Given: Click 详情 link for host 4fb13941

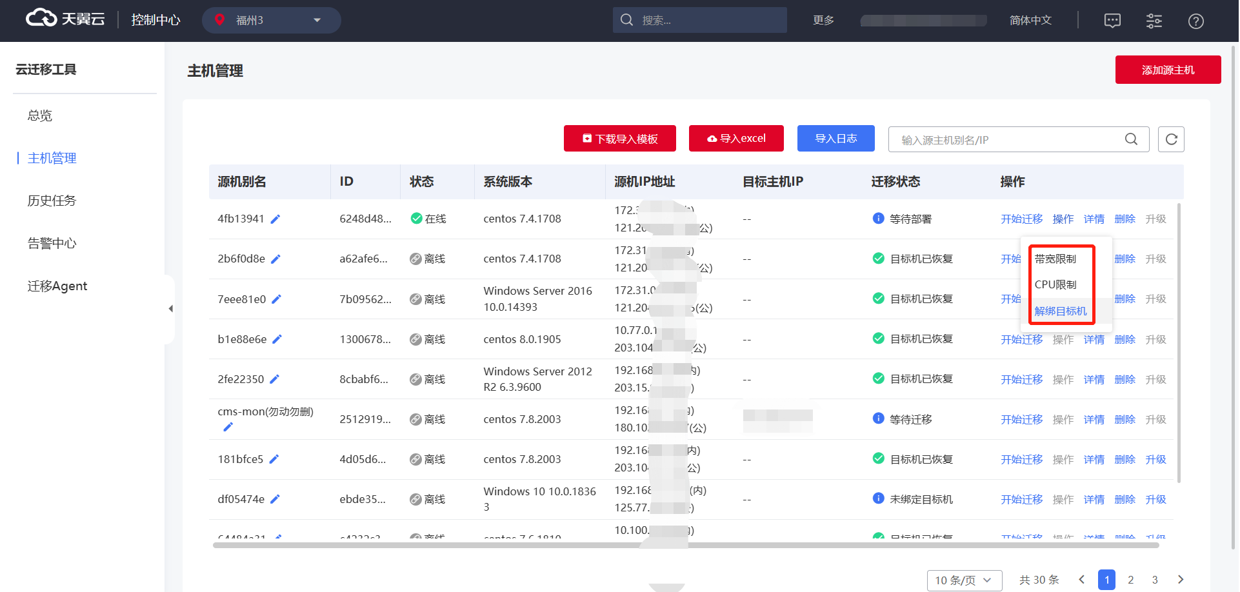Looking at the screenshot, I should click(1094, 219).
